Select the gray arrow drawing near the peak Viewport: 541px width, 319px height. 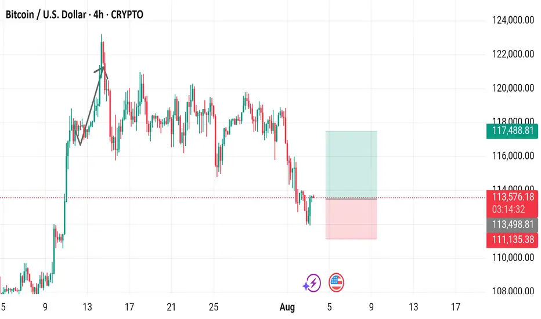[x=92, y=105]
